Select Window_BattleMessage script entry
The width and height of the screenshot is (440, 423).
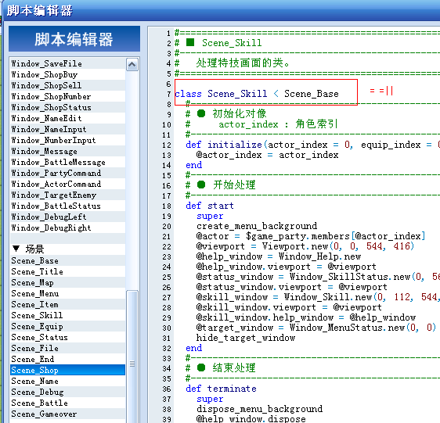click(x=67, y=162)
